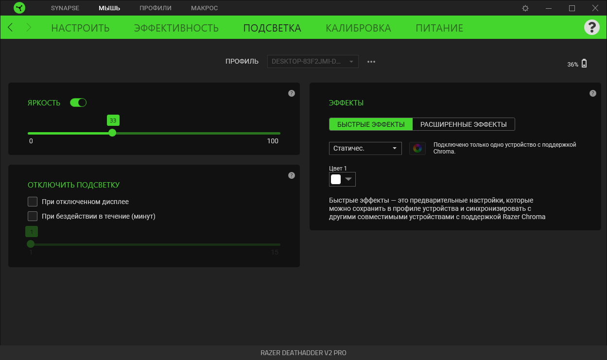
Task: Click the ЯРКОСТЬ heading
Action: [44, 103]
